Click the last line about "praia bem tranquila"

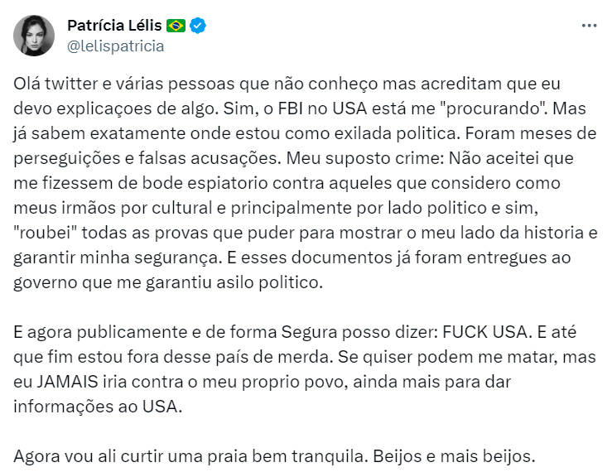point(274,456)
